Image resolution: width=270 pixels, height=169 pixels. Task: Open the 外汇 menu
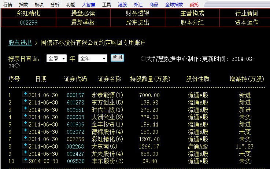(138, 4)
